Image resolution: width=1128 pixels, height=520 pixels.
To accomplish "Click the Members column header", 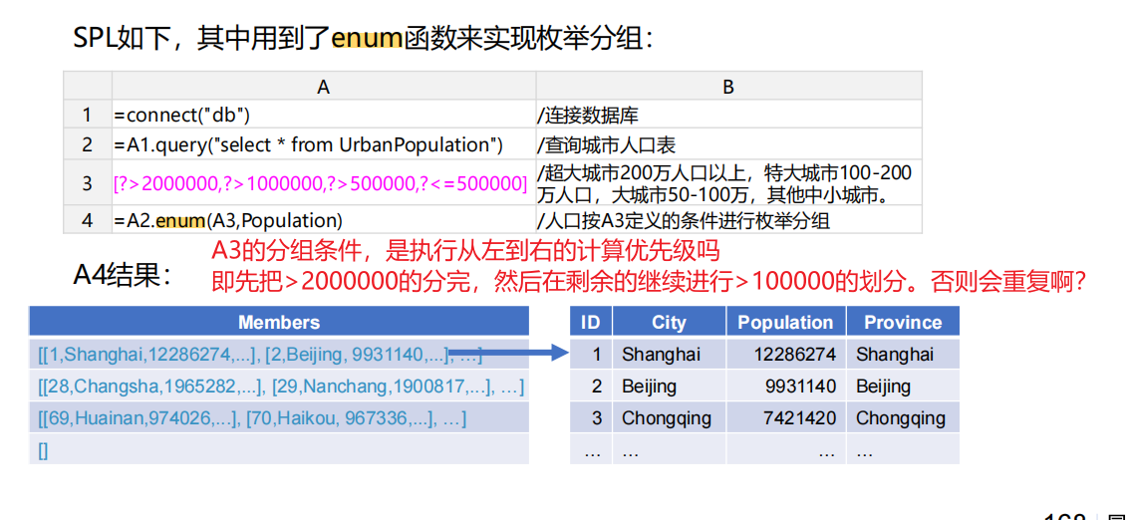I will [x=279, y=322].
